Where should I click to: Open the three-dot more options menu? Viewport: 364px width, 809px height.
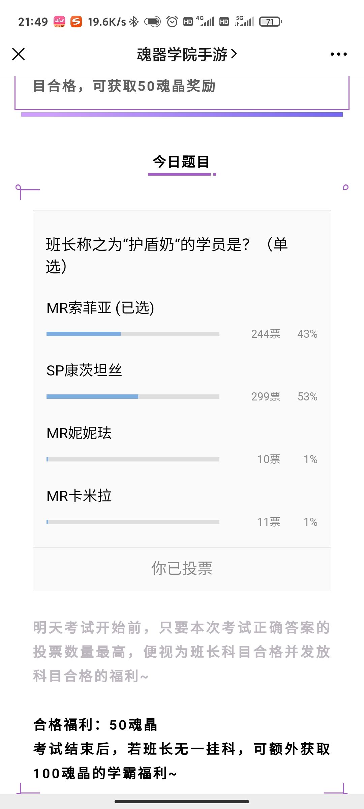[338, 54]
